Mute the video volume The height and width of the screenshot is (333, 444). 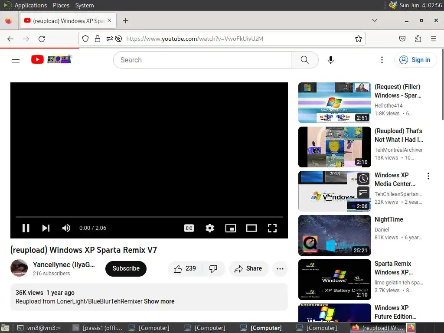[x=66, y=228]
